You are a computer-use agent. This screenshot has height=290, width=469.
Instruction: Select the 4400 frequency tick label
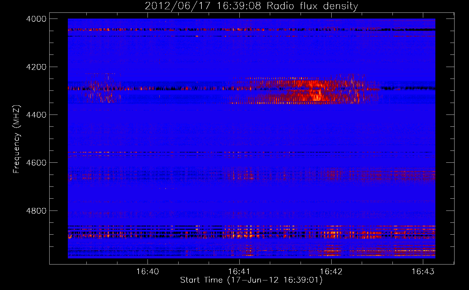coord(36,115)
